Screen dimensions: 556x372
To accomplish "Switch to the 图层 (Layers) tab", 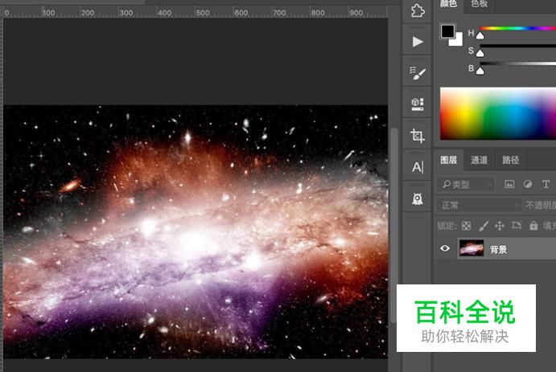I will [x=448, y=160].
